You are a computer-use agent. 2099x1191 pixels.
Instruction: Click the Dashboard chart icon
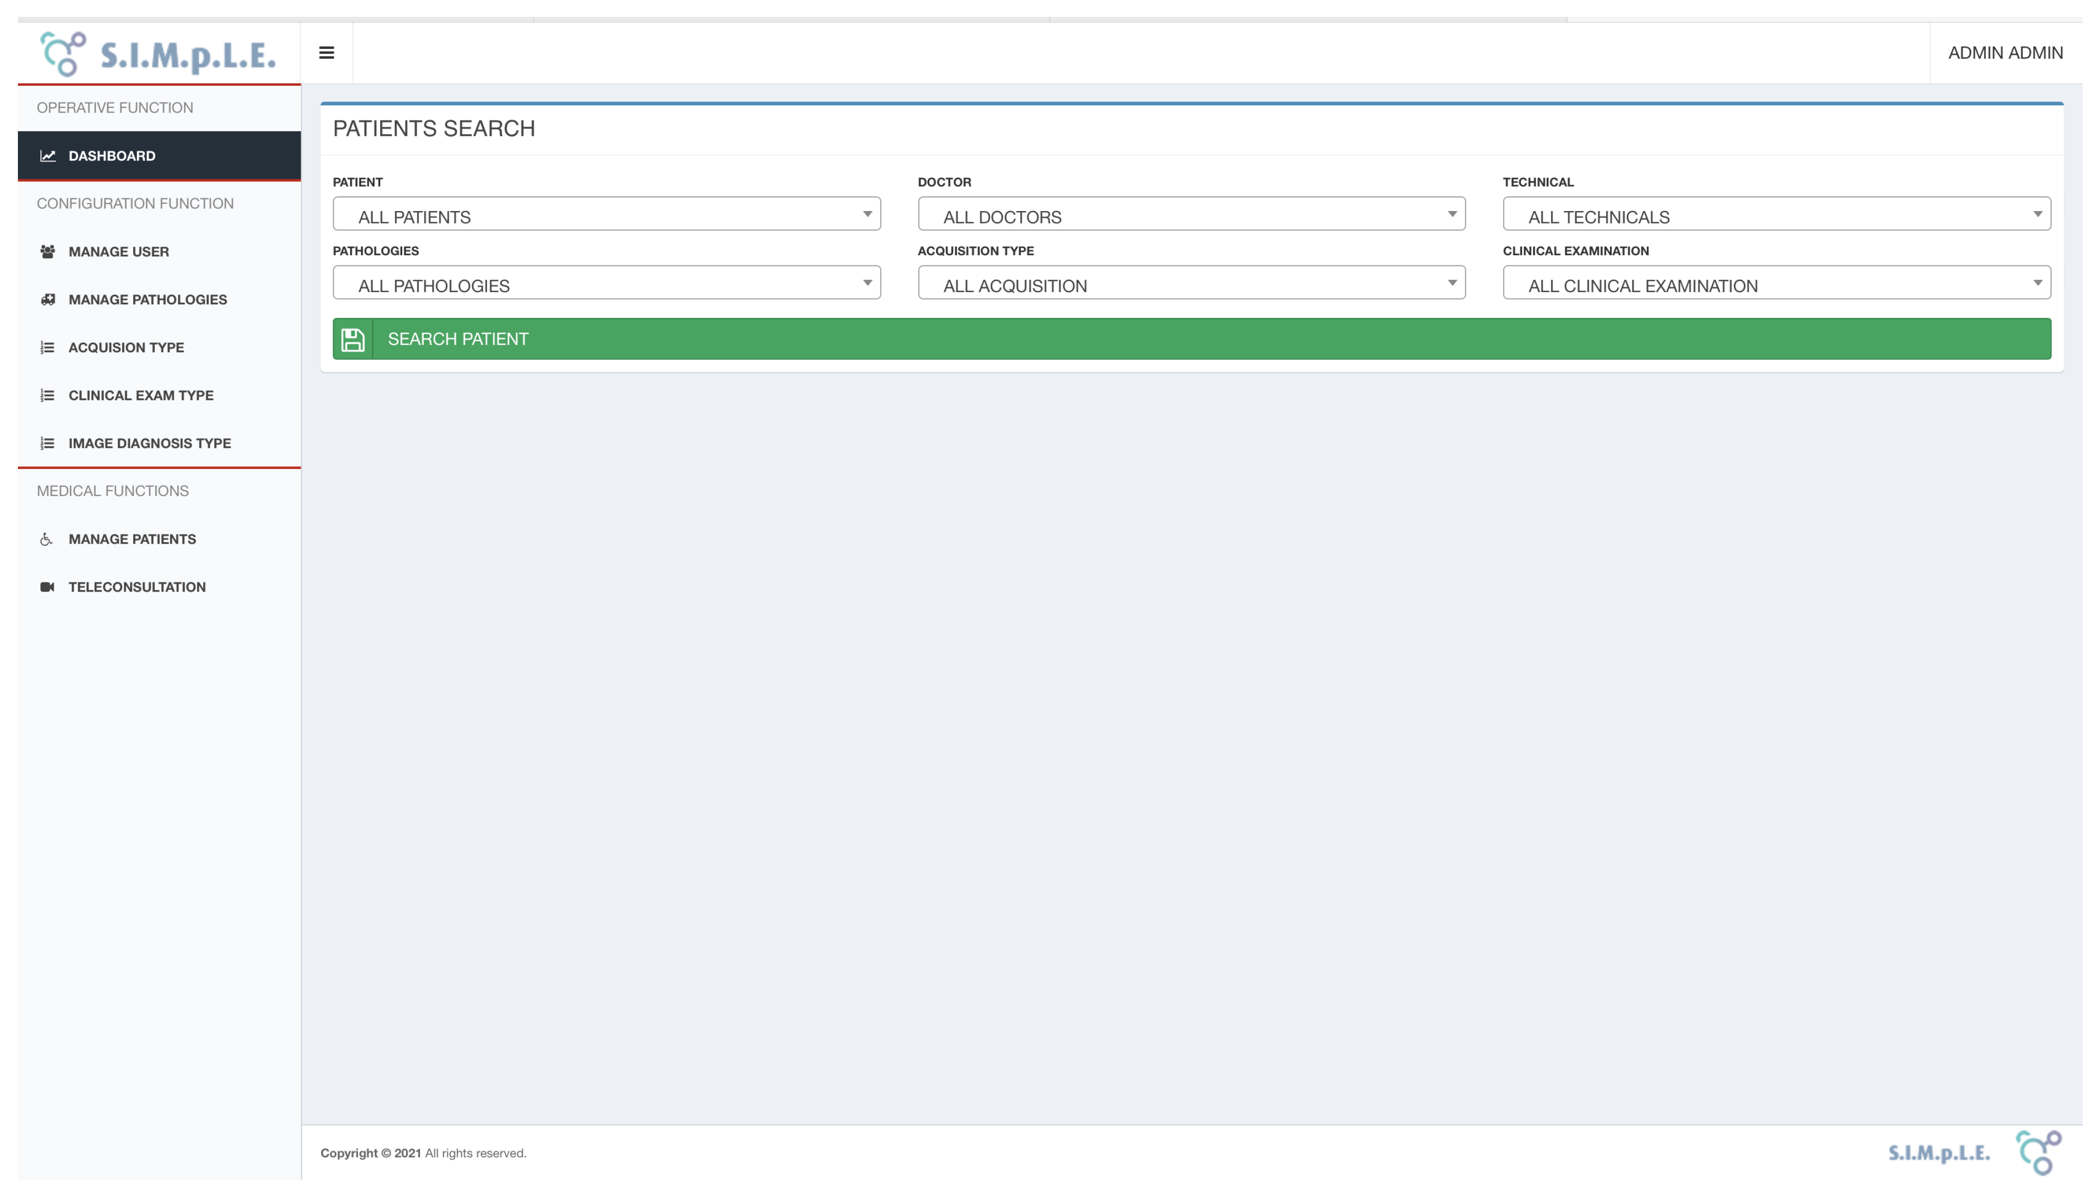tap(47, 155)
